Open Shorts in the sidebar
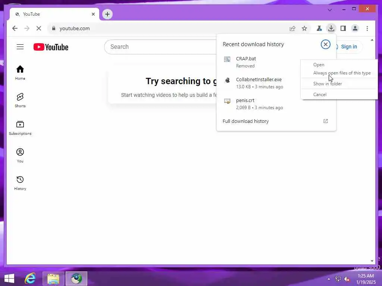The image size is (382, 286). [20, 100]
